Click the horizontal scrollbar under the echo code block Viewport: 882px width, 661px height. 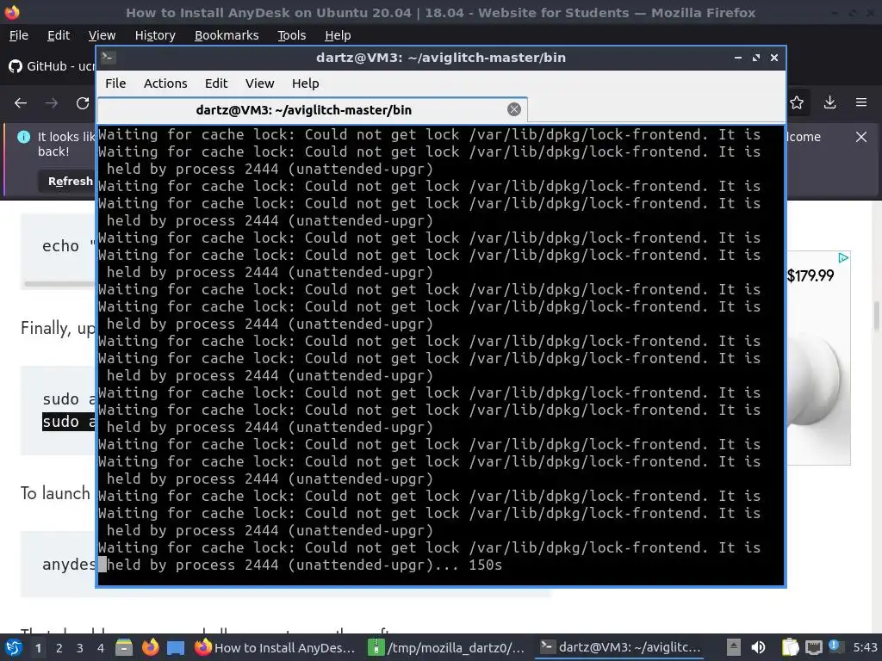(59, 284)
